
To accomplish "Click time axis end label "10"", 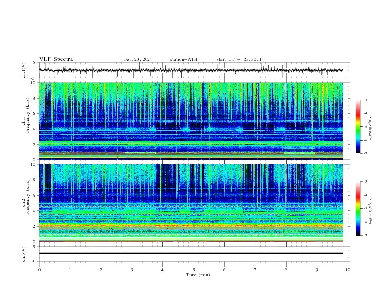I will tap(348, 270).
